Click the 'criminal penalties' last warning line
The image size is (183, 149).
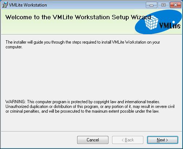[x=82, y=111]
